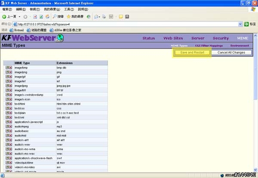
Task: Expand the address bar URL dropdown
Action: coord(240,24)
